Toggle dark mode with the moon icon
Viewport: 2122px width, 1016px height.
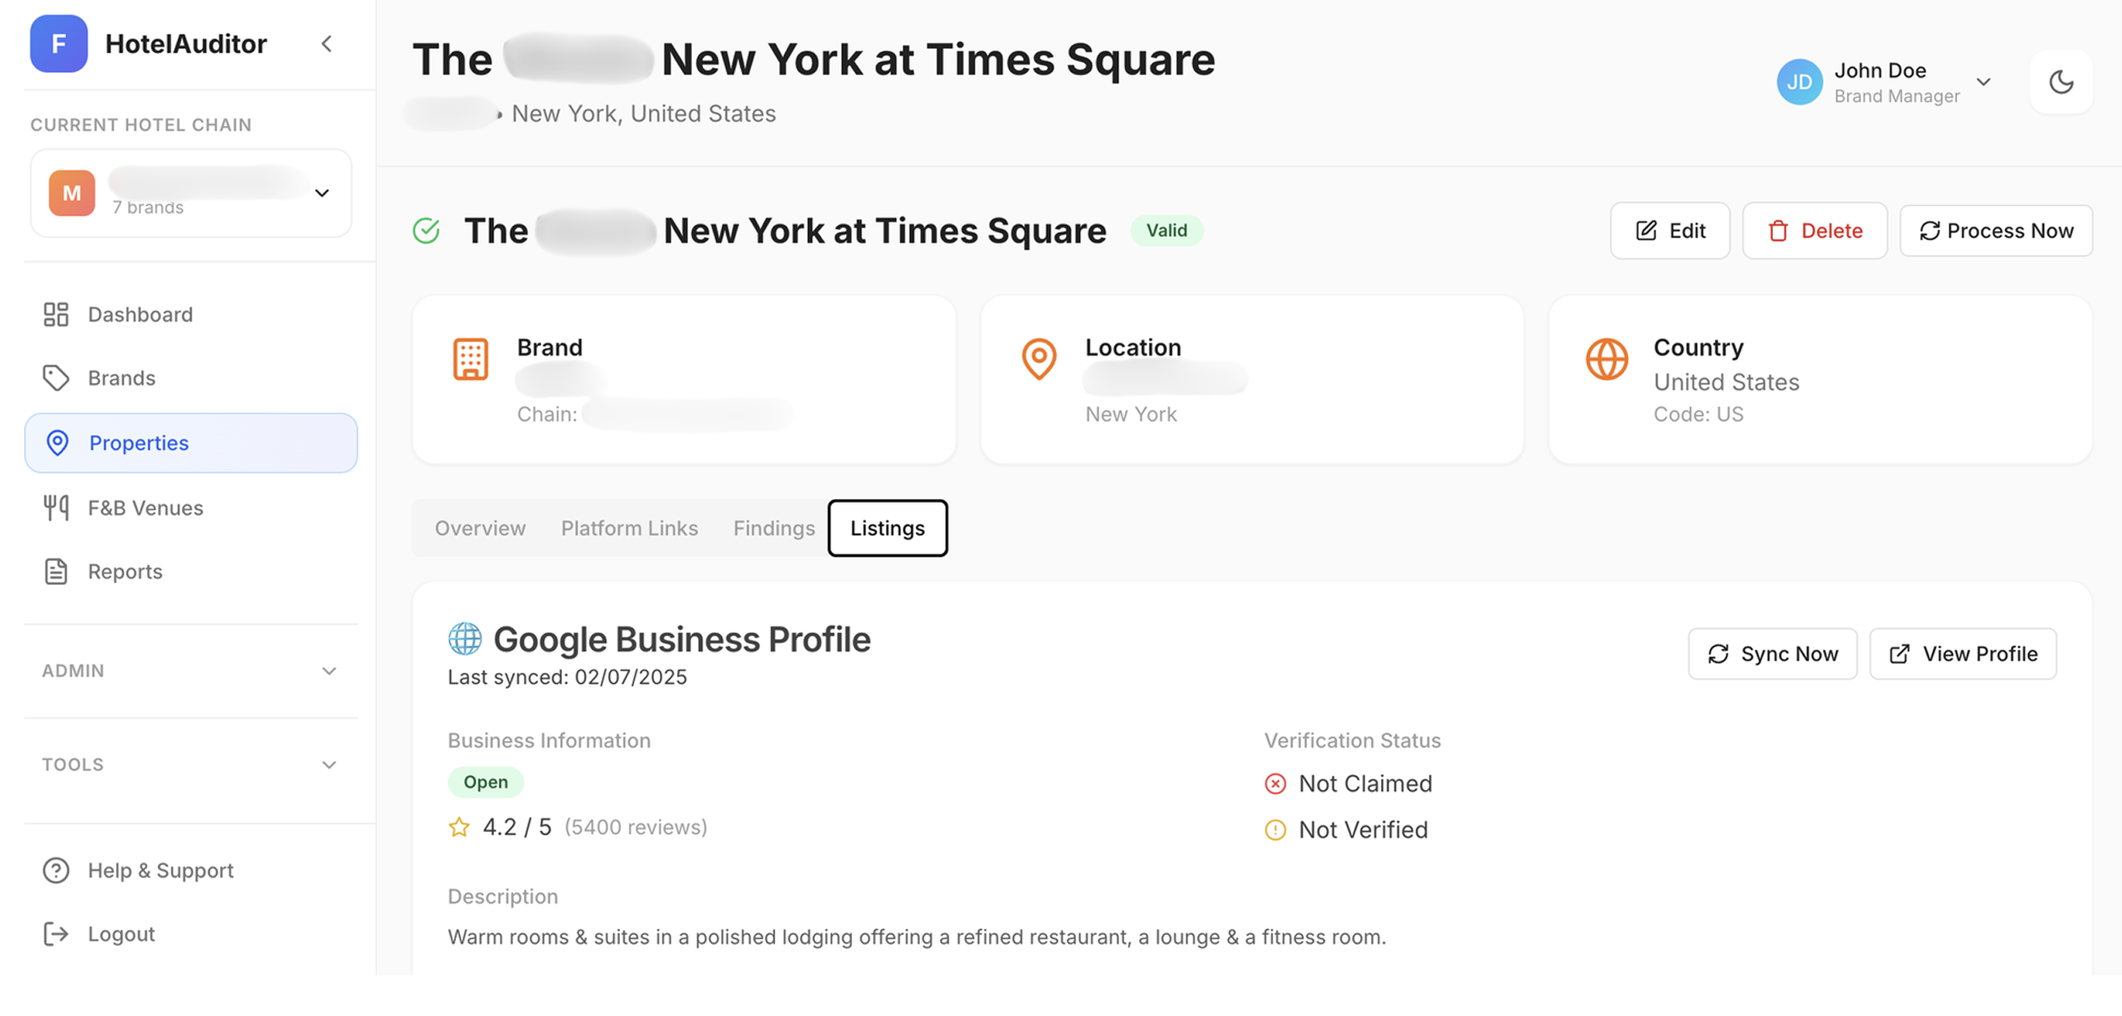pos(2061,81)
